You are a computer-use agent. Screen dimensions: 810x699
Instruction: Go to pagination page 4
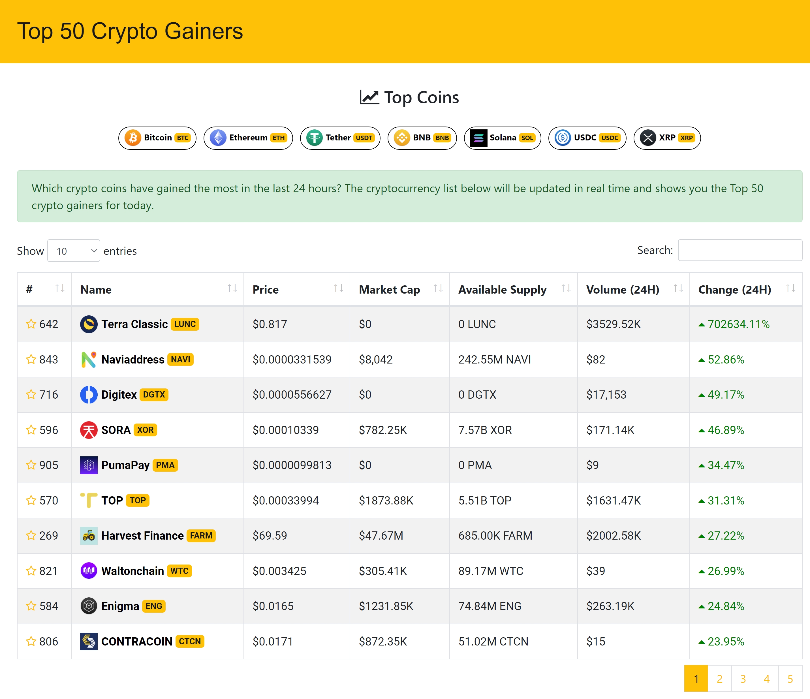[x=767, y=679]
